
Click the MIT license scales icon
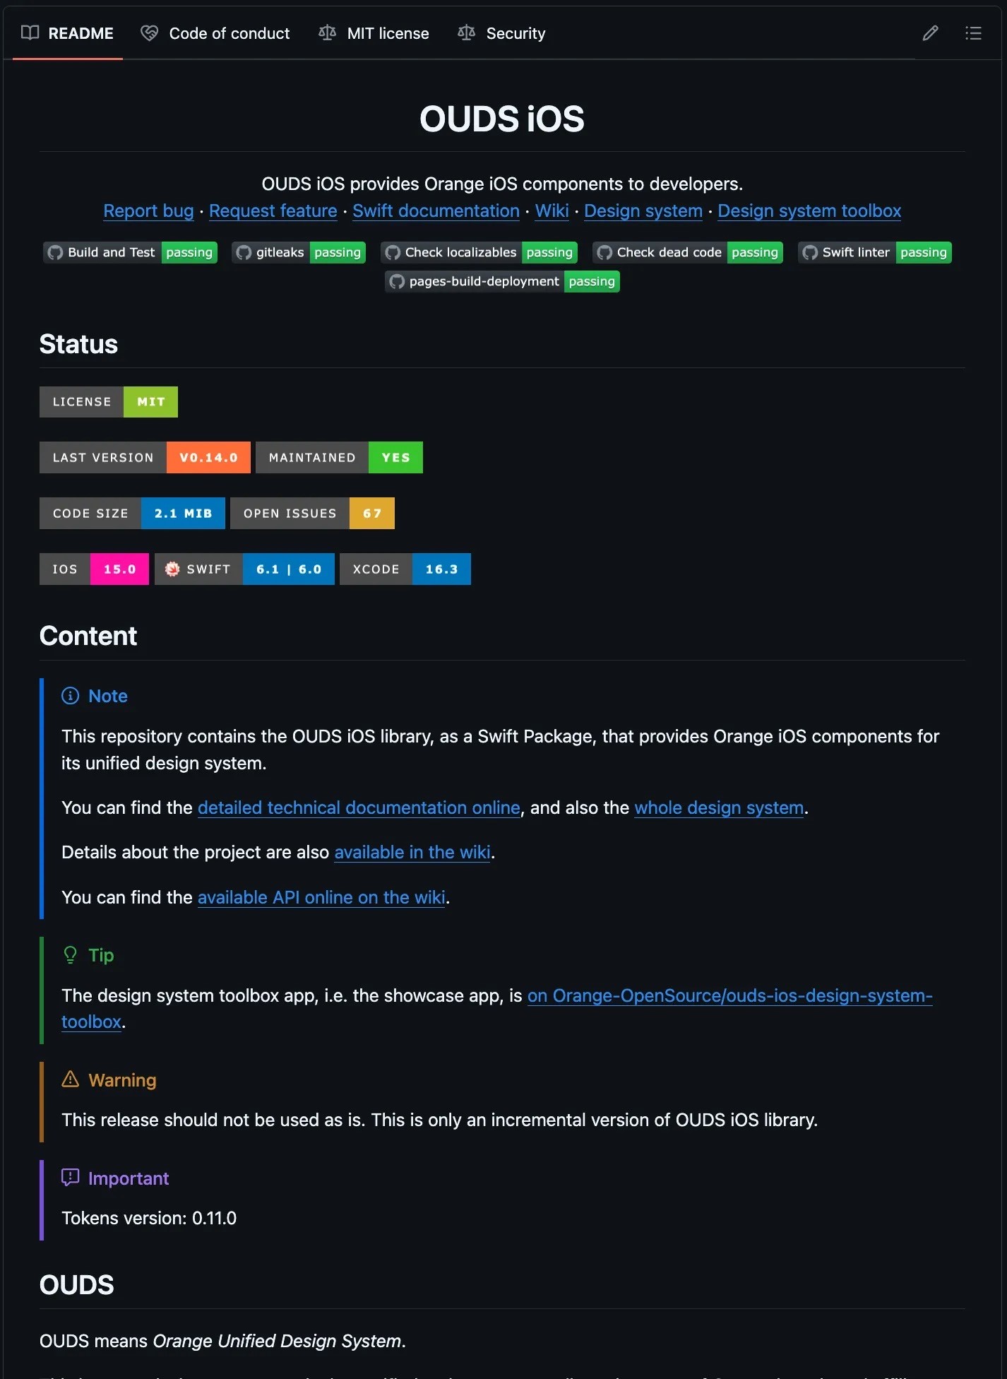coord(327,32)
